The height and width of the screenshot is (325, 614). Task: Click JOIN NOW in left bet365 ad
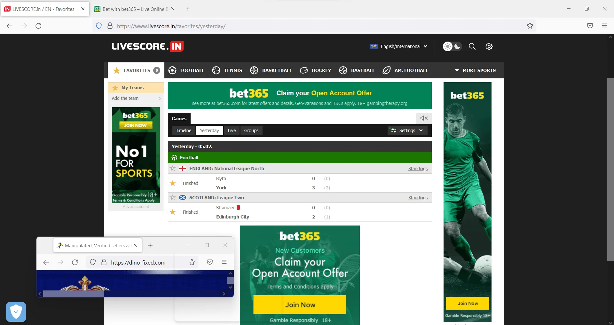click(136, 125)
